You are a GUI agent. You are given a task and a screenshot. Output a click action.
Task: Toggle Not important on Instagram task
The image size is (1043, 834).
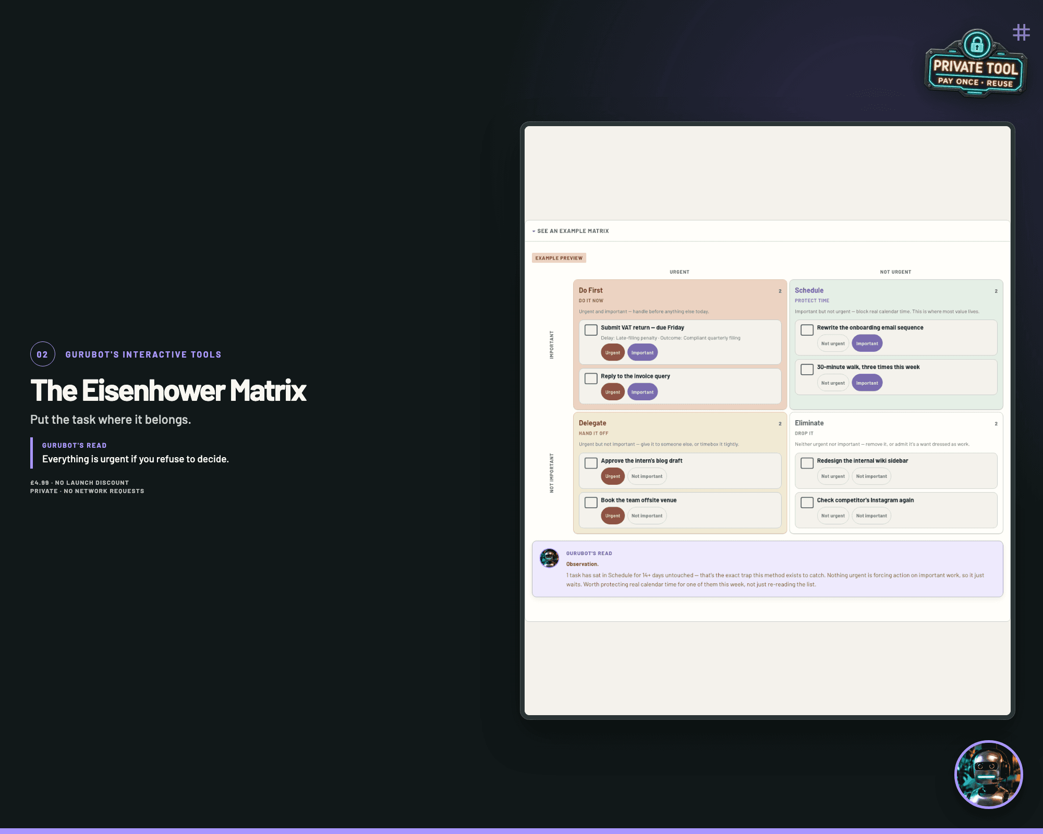click(871, 516)
